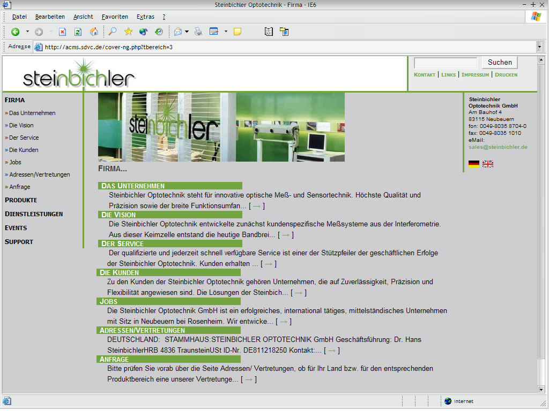The width and height of the screenshot is (549, 411).
Task: Click the green Die Vision section heading
Action: (170, 215)
